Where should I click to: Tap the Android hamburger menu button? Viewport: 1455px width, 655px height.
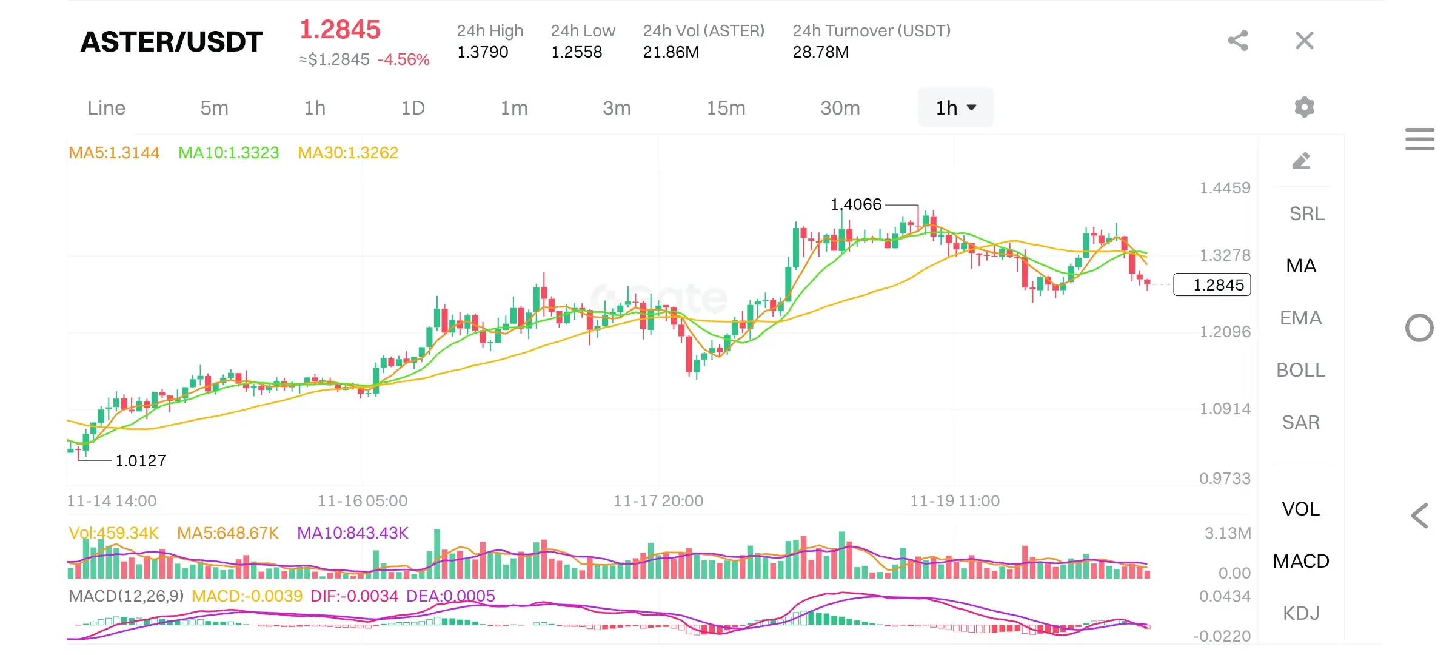[1419, 139]
